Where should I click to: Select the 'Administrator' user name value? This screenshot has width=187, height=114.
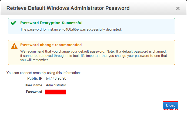[56, 85]
